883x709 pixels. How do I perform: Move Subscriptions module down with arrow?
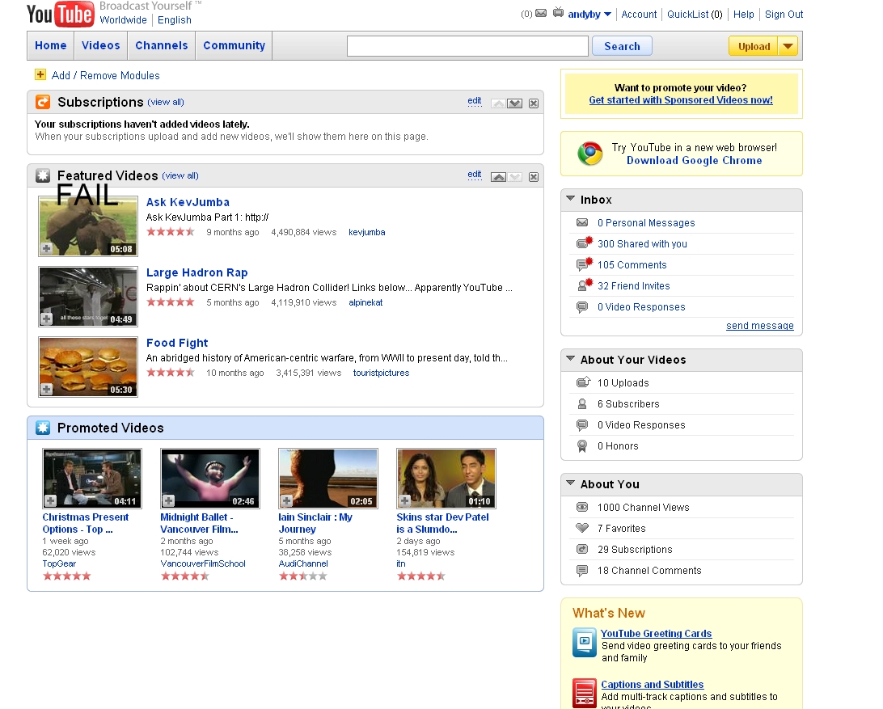pos(514,103)
